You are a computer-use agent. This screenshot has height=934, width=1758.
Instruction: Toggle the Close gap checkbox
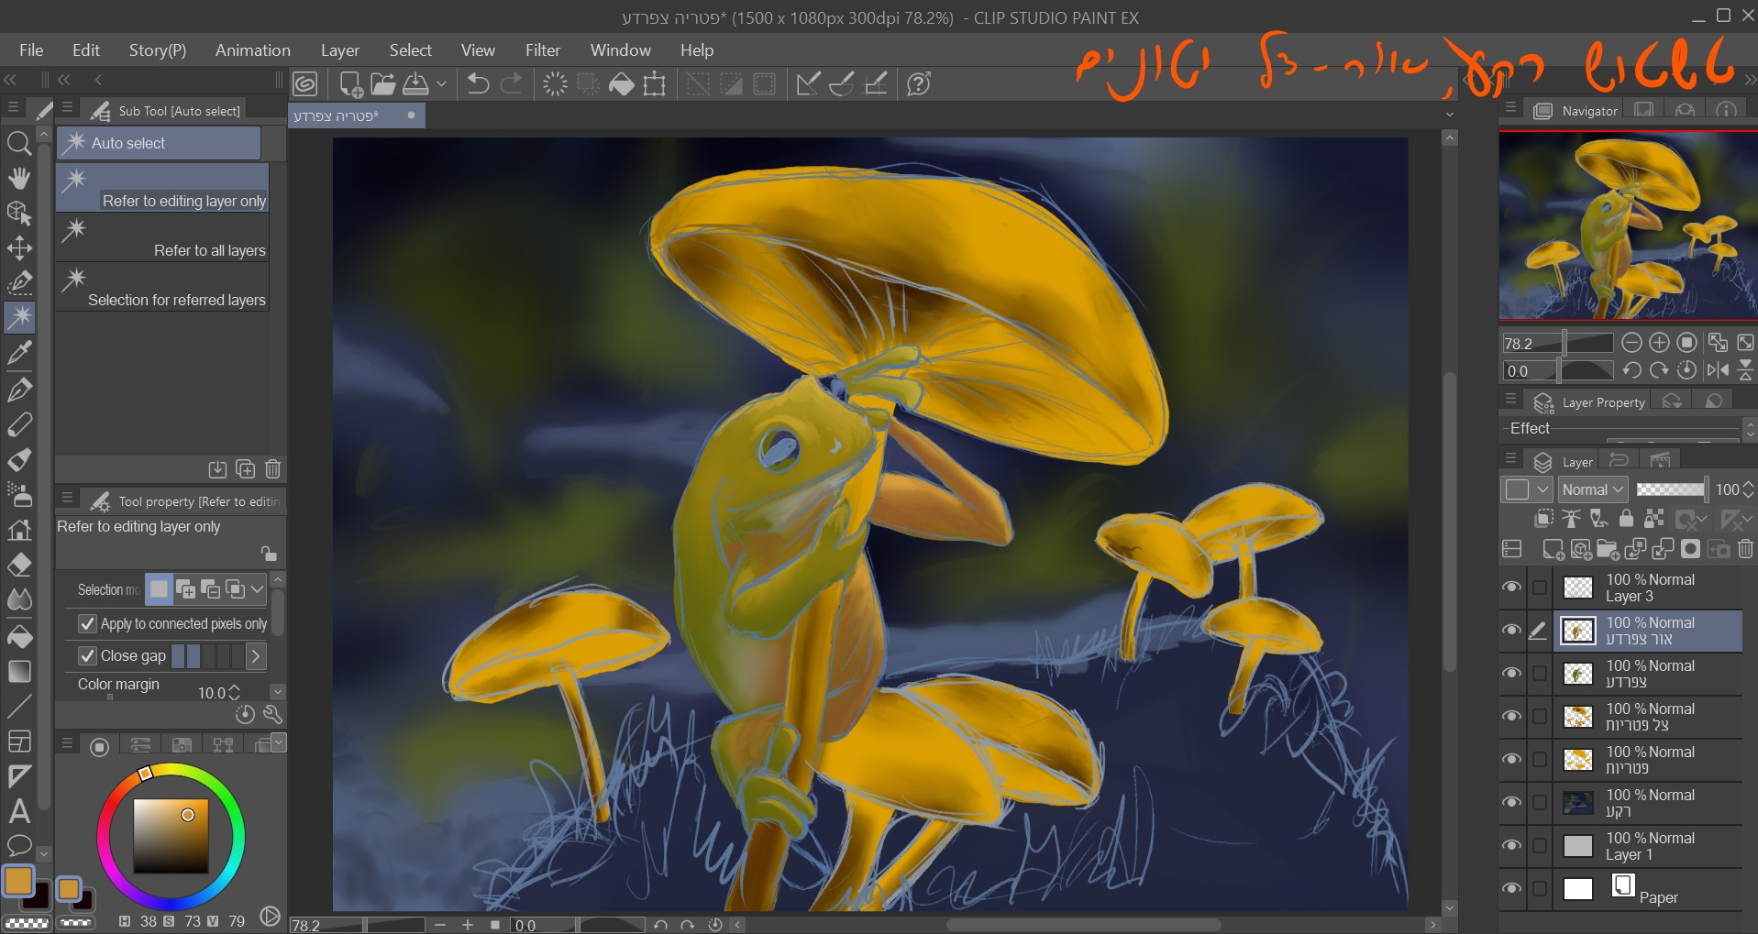88,655
